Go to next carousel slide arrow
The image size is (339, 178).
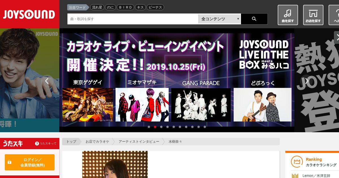[x=307, y=81]
